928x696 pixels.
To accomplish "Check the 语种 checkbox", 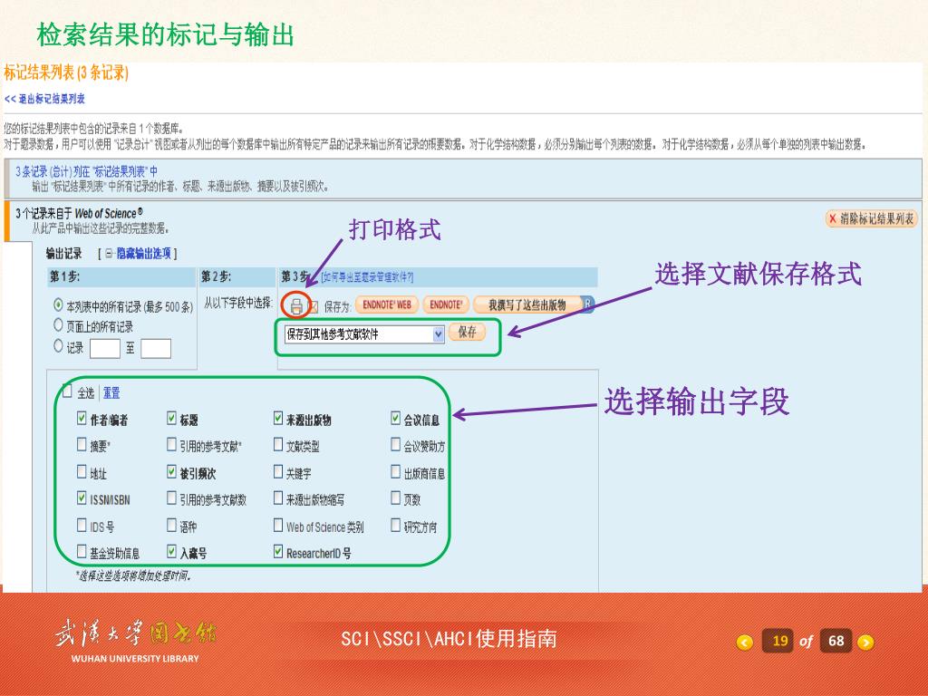I will [171, 525].
